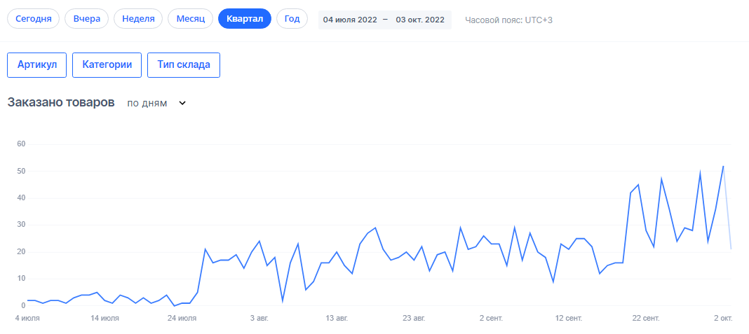Image resolution: width=749 pixels, height=334 pixels.
Task: Click the start date "04 июля 2022"
Action: tap(349, 20)
